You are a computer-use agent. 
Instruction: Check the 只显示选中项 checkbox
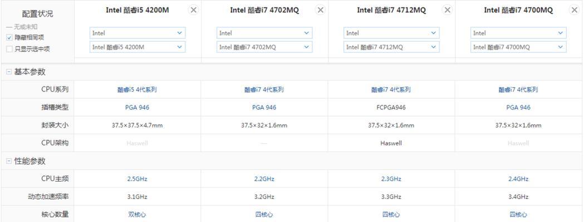(x=9, y=49)
